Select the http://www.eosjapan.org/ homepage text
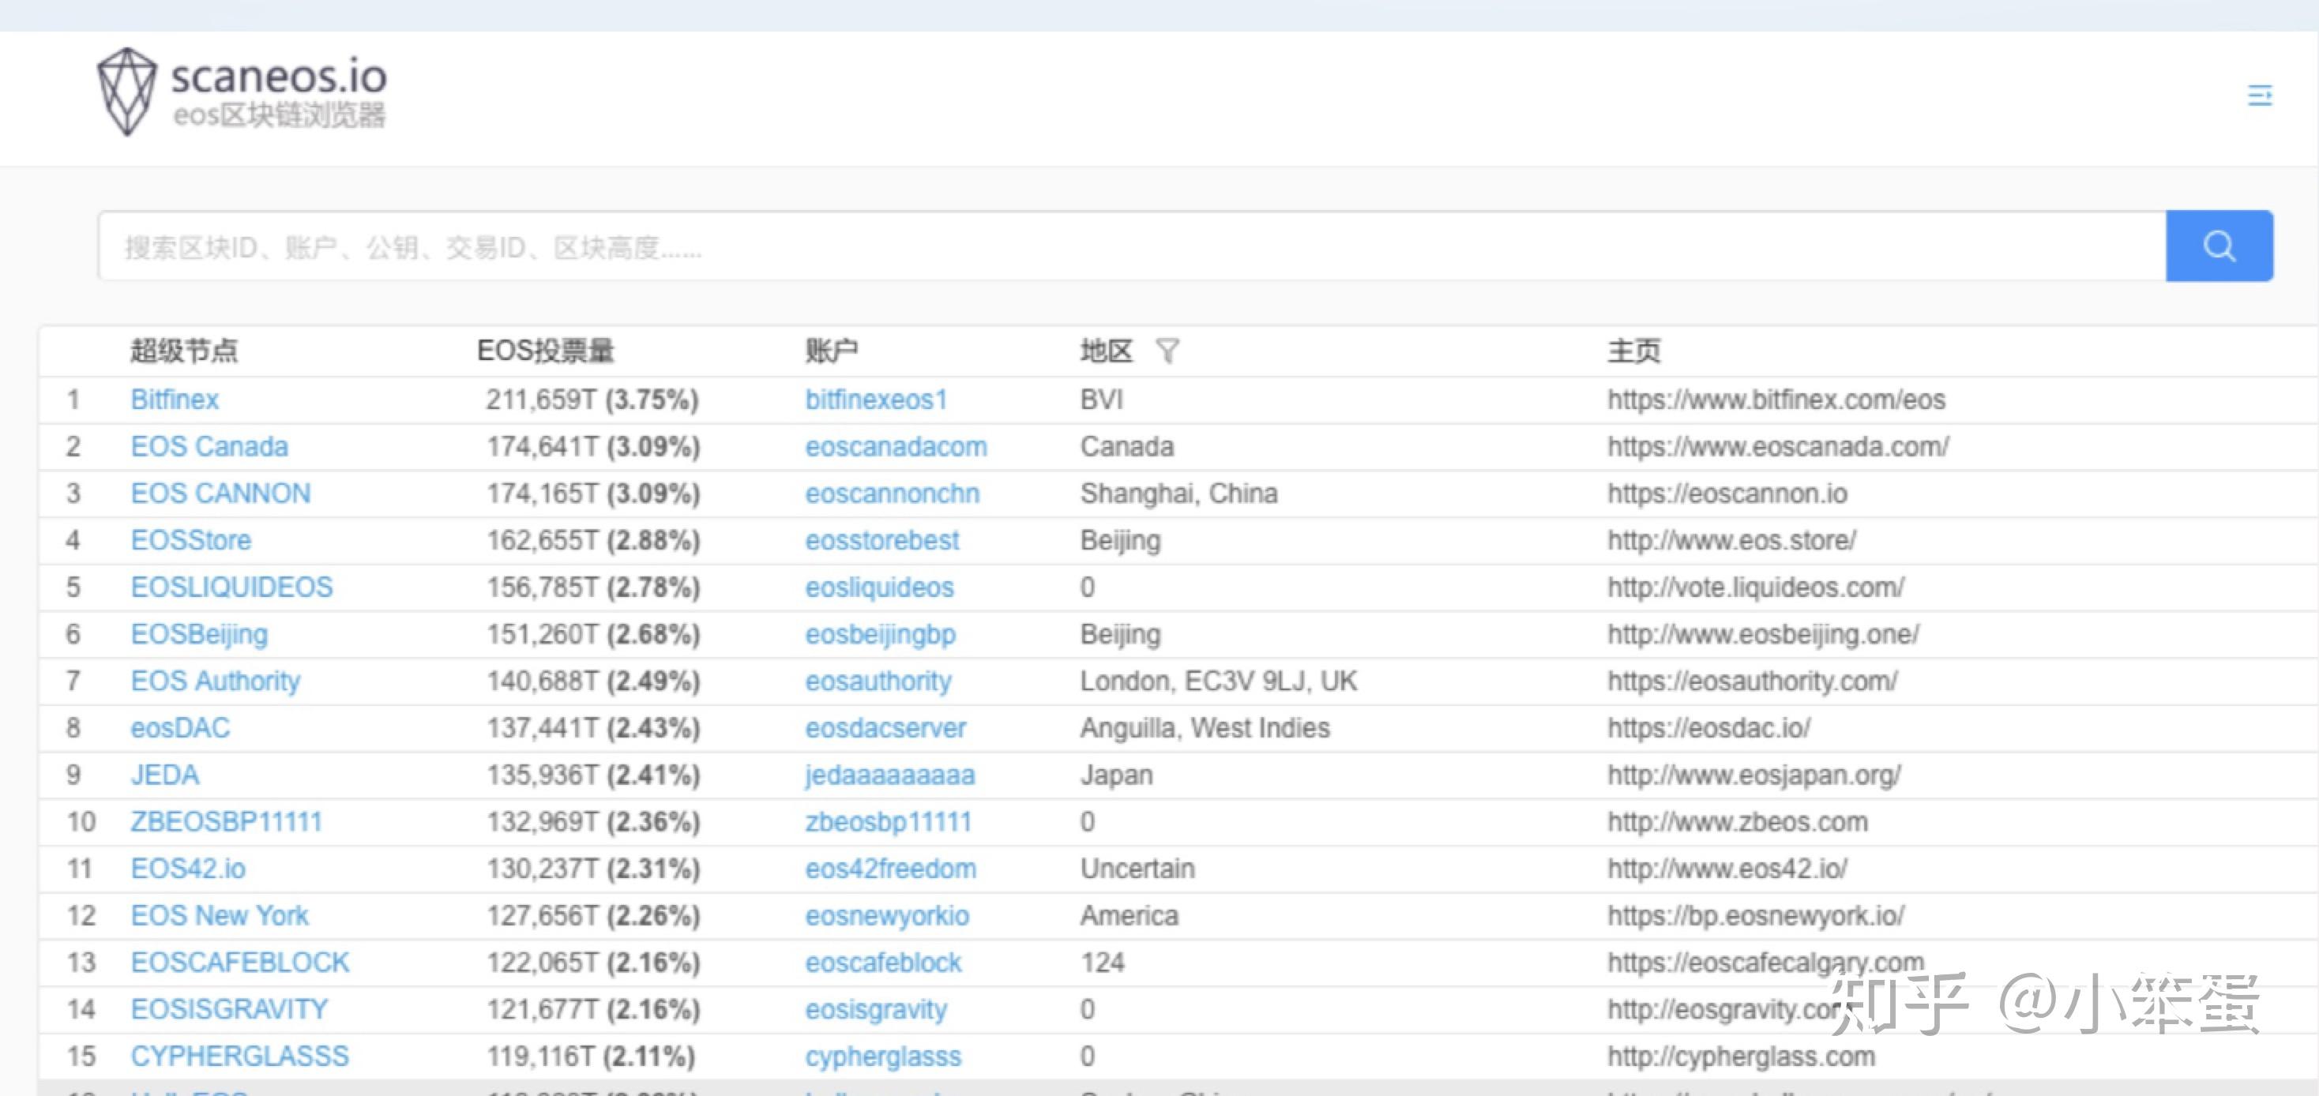This screenshot has width=2319, height=1096. 1754,775
